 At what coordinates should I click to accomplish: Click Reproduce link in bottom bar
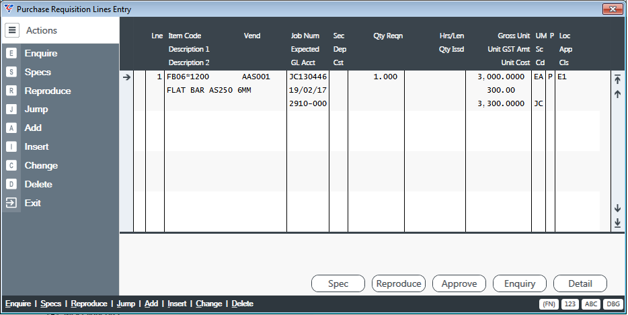(89, 304)
